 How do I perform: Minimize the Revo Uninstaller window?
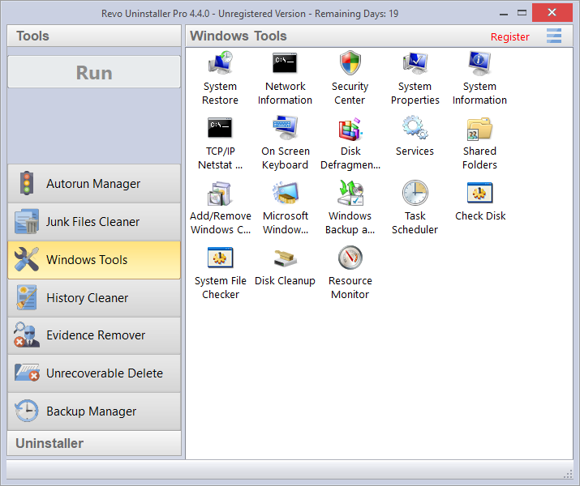(504, 13)
